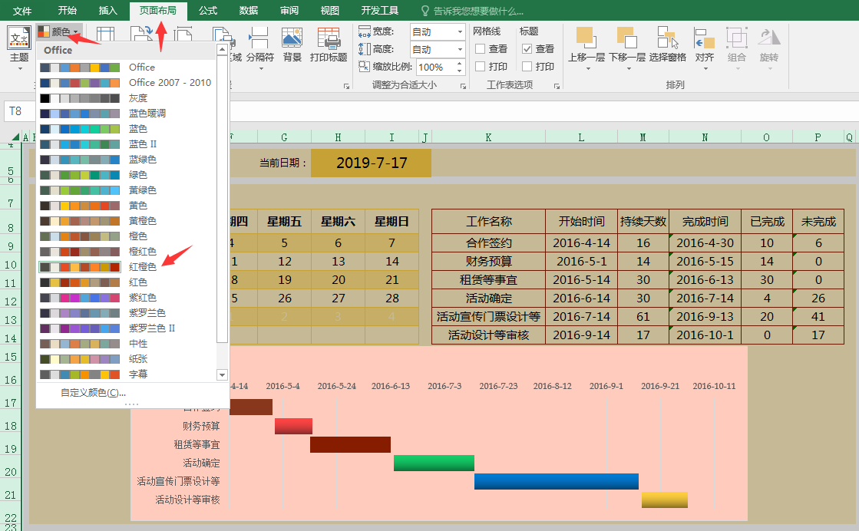The image size is (859, 531).
Task: Select the 纸张 color scheme
Action: point(126,358)
